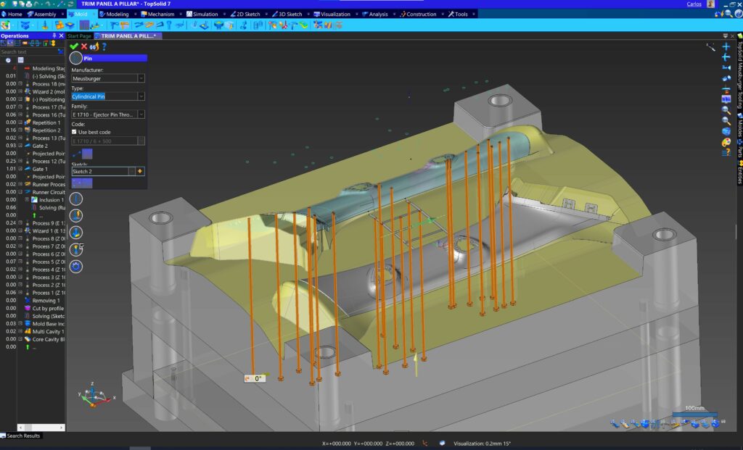Uncheck the Use best code checkbox
The image size is (743, 450).
click(74, 132)
